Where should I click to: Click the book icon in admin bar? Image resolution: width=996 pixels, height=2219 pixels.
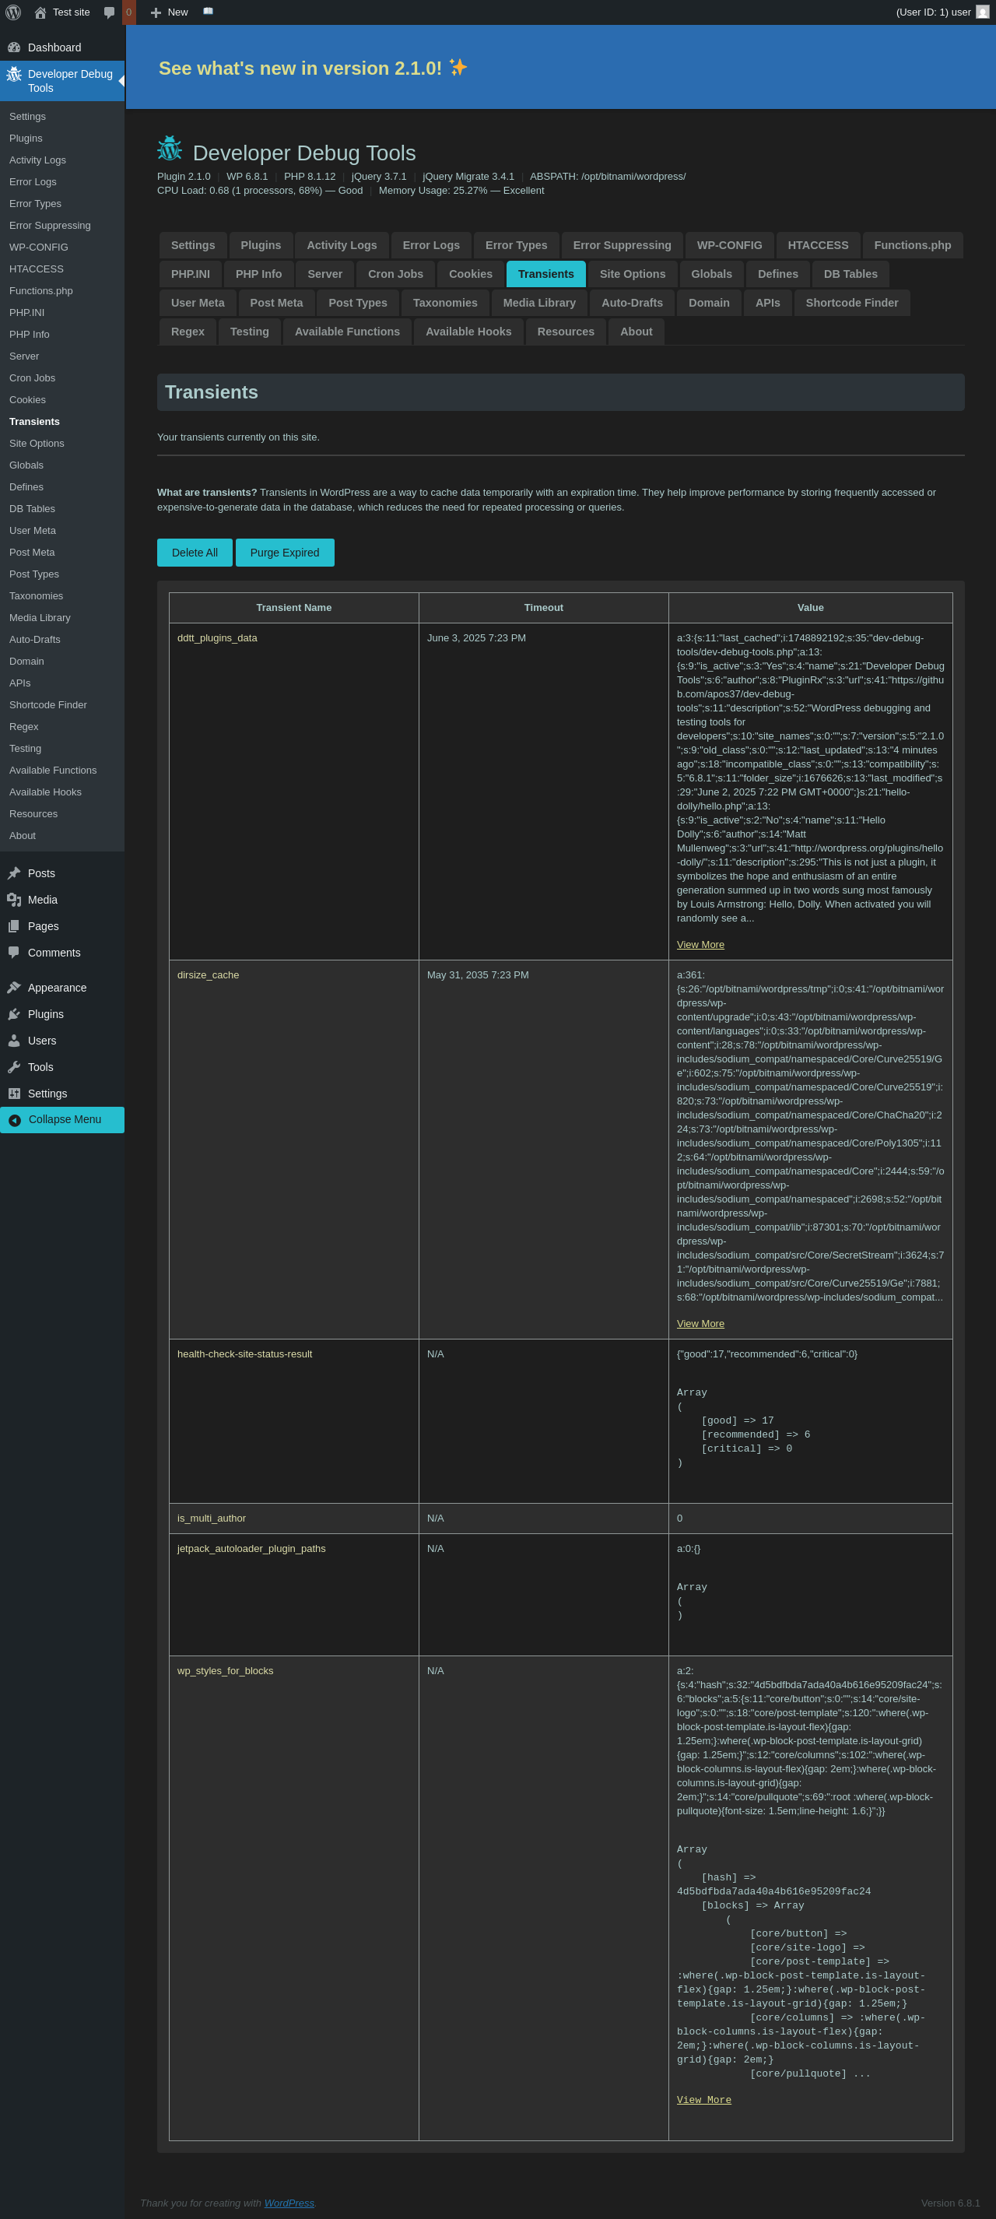(x=208, y=11)
